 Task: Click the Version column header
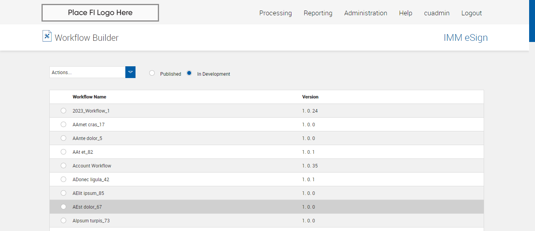(310, 97)
